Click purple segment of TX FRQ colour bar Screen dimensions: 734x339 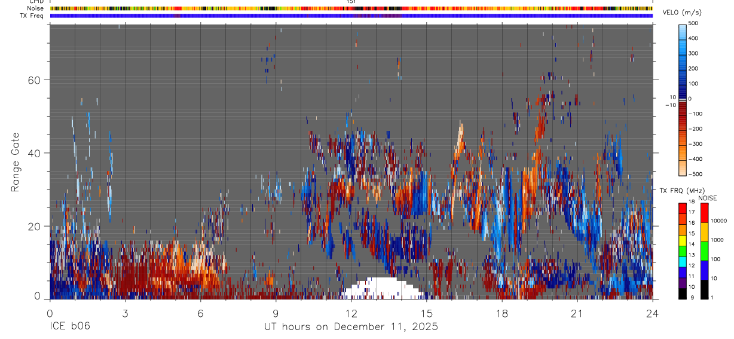pyautogui.click(x=682, y=283)
